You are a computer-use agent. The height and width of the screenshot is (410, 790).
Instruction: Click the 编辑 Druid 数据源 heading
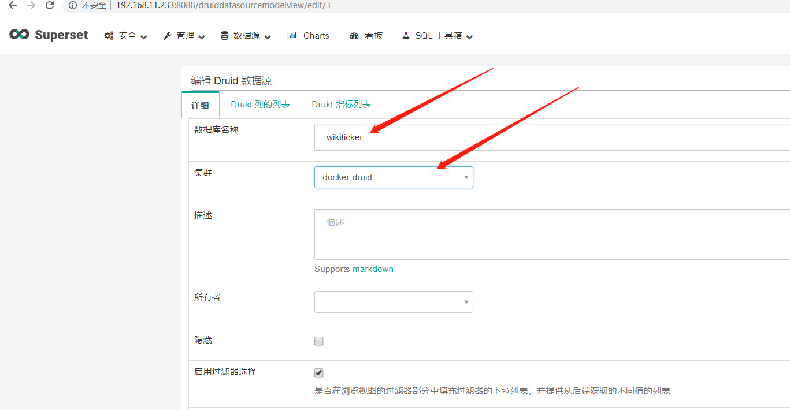[x=231, y=81]
